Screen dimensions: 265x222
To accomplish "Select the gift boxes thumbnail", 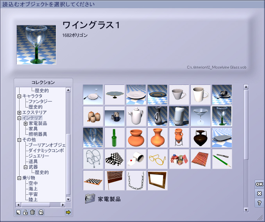I will 179,159.
